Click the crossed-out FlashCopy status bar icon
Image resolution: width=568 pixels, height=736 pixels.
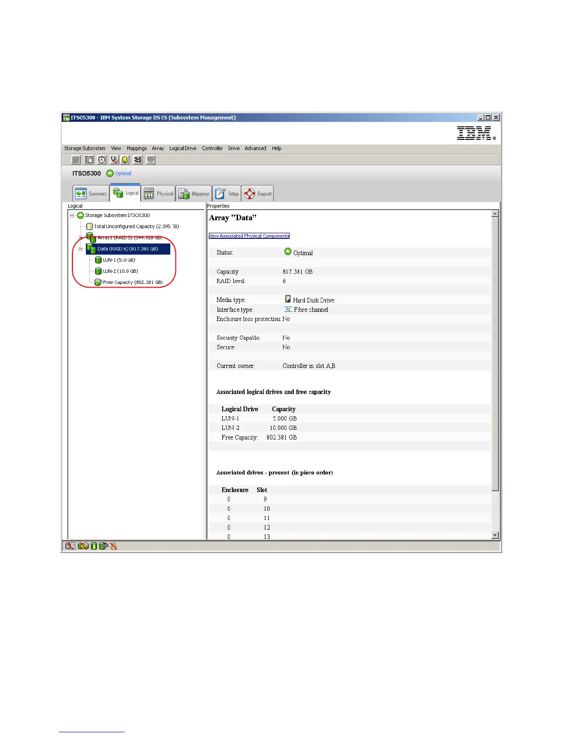pos(70,546)
